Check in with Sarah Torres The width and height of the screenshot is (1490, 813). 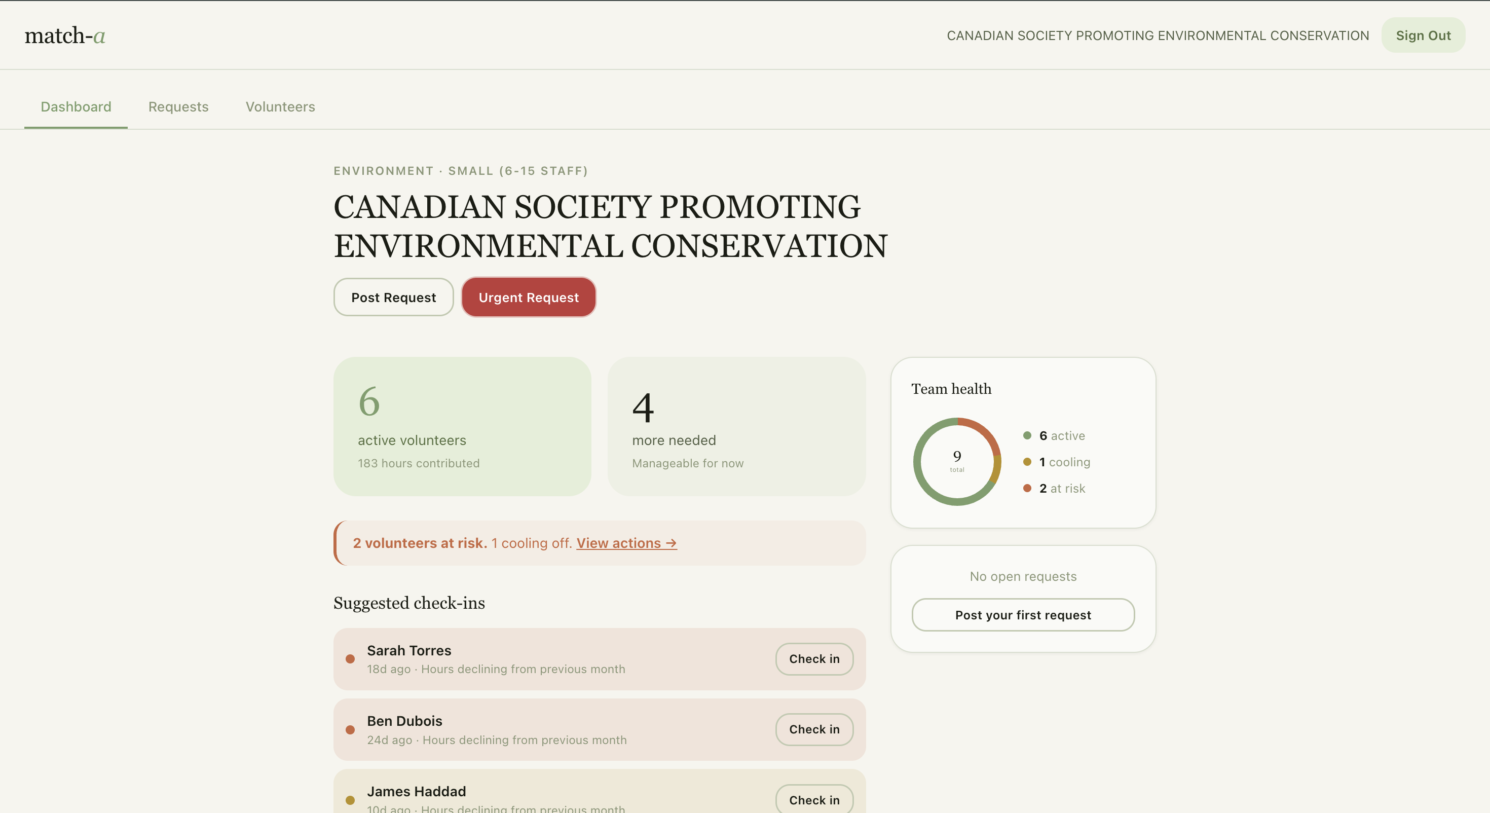814,659
